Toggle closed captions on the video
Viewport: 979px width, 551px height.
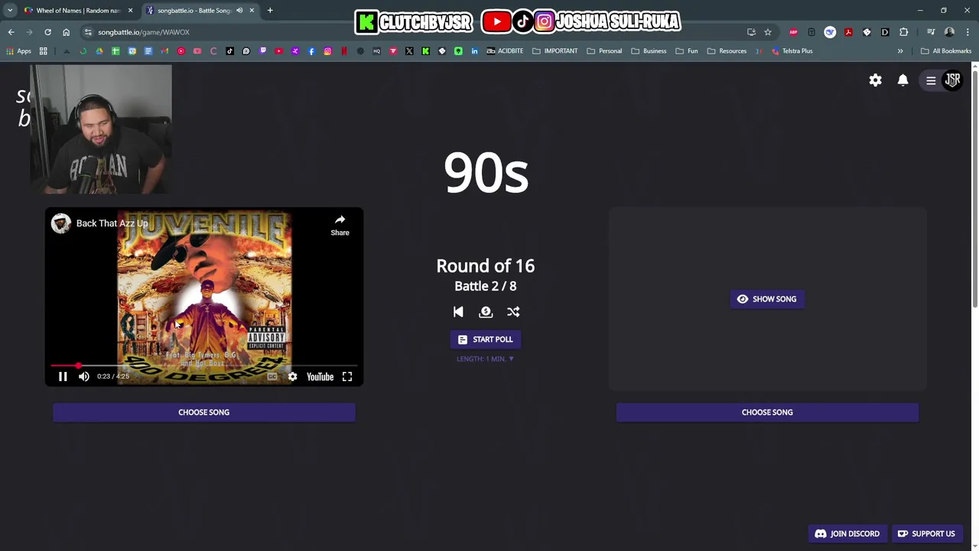(x=272, y=377)
